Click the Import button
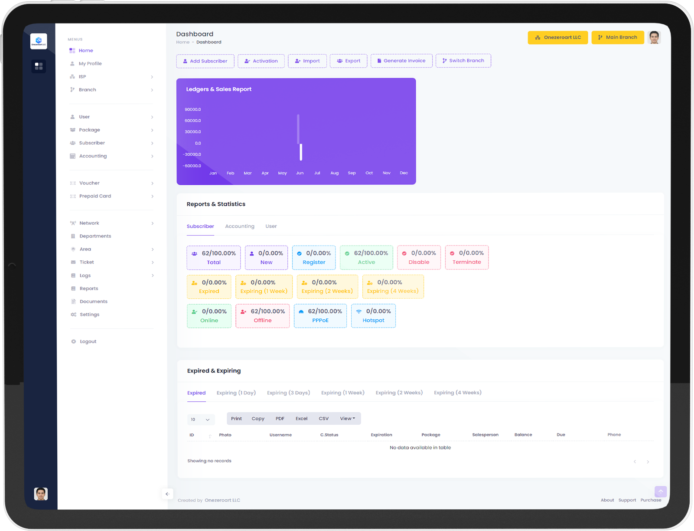 click(307, 61)
